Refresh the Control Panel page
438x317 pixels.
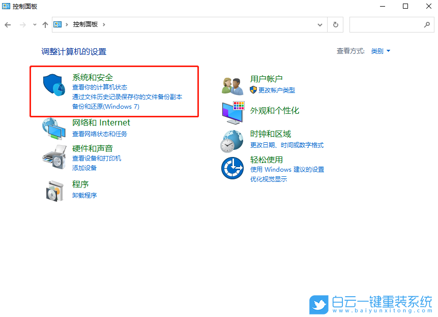(335, 24)
